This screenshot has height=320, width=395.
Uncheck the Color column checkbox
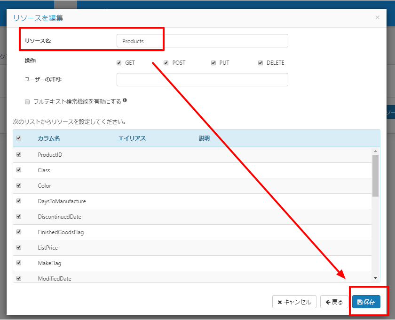[19, 185]
